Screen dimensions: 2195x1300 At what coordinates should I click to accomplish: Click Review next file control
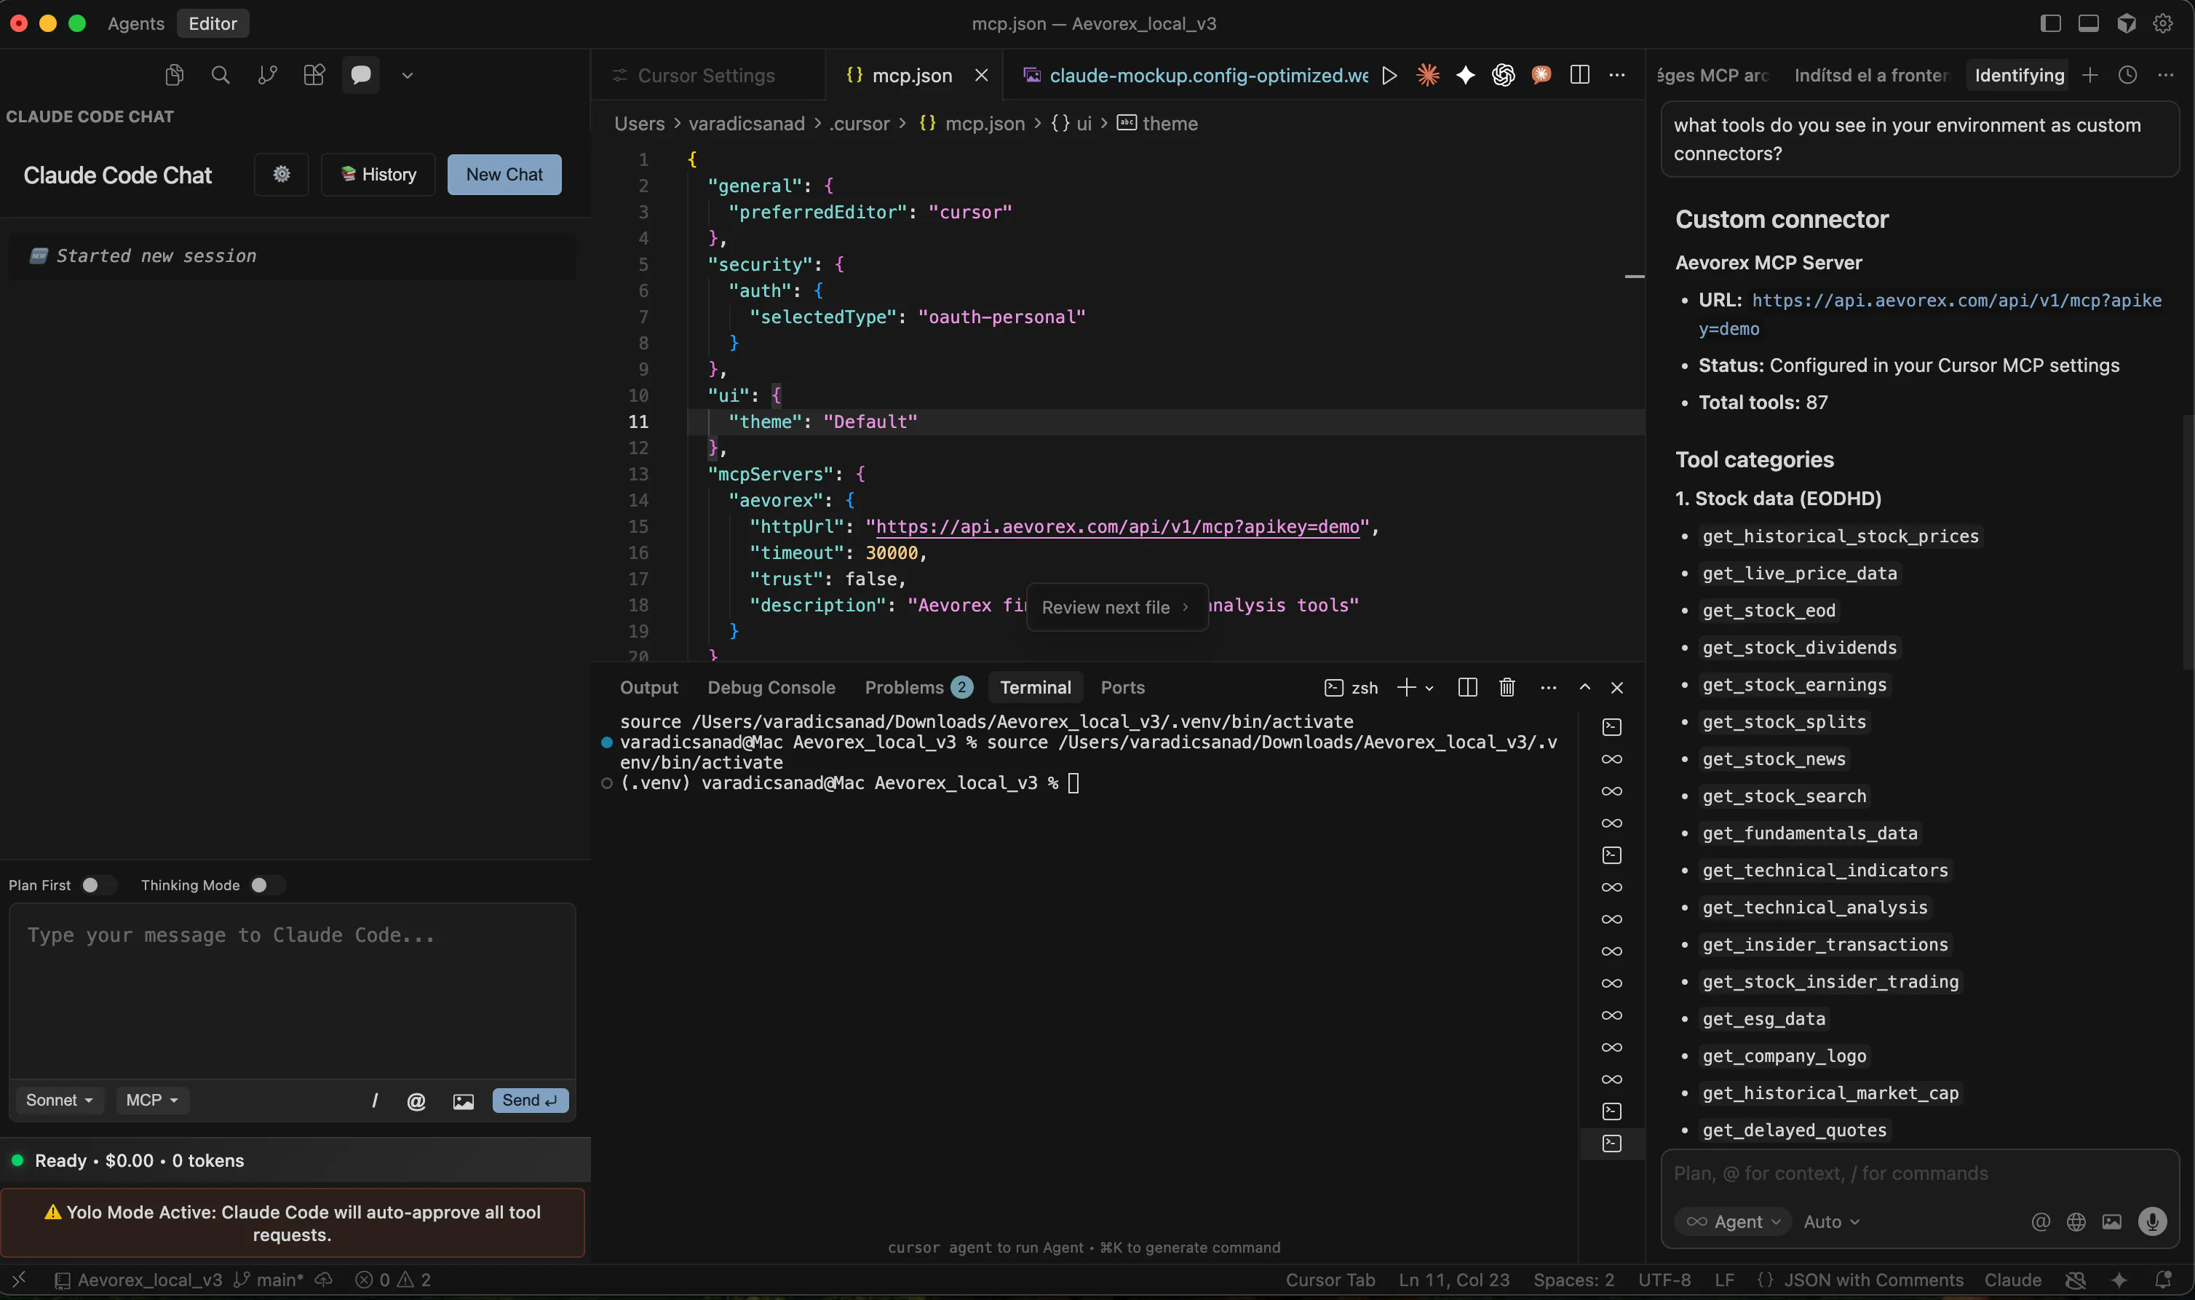pos(1116,607)
